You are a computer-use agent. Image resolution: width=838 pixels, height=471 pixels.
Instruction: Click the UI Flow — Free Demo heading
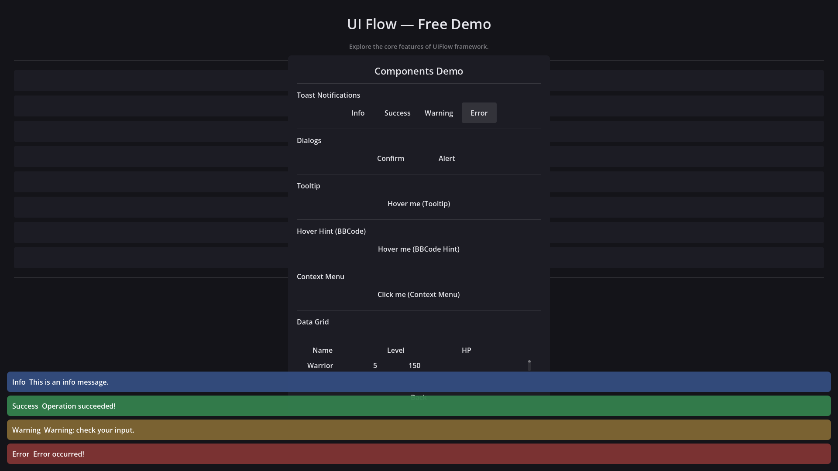[x=419, y=24]
